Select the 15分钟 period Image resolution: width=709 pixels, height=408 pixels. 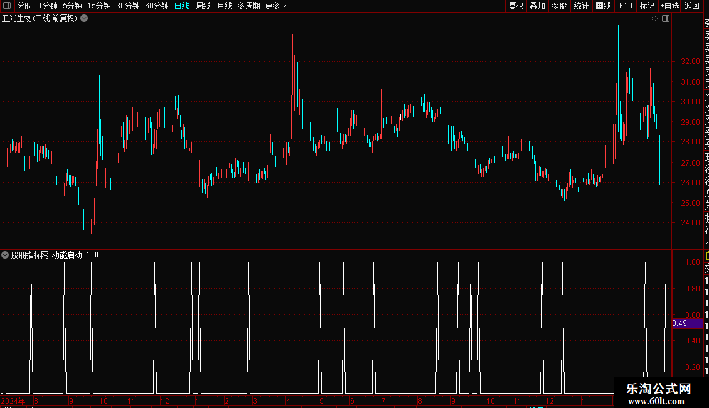tap(99, 6)
